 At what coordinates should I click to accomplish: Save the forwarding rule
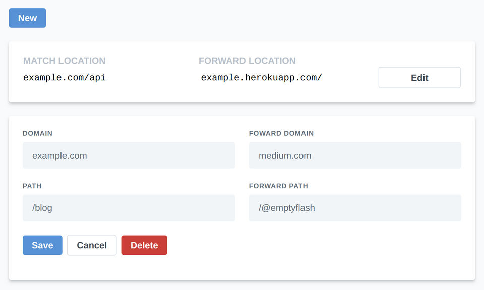(42, 245)
